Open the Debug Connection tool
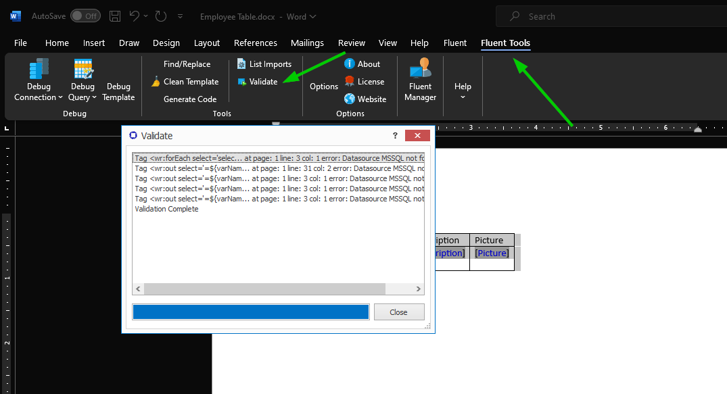This screenshot has width=727, height=394. [x=39, y=80]
